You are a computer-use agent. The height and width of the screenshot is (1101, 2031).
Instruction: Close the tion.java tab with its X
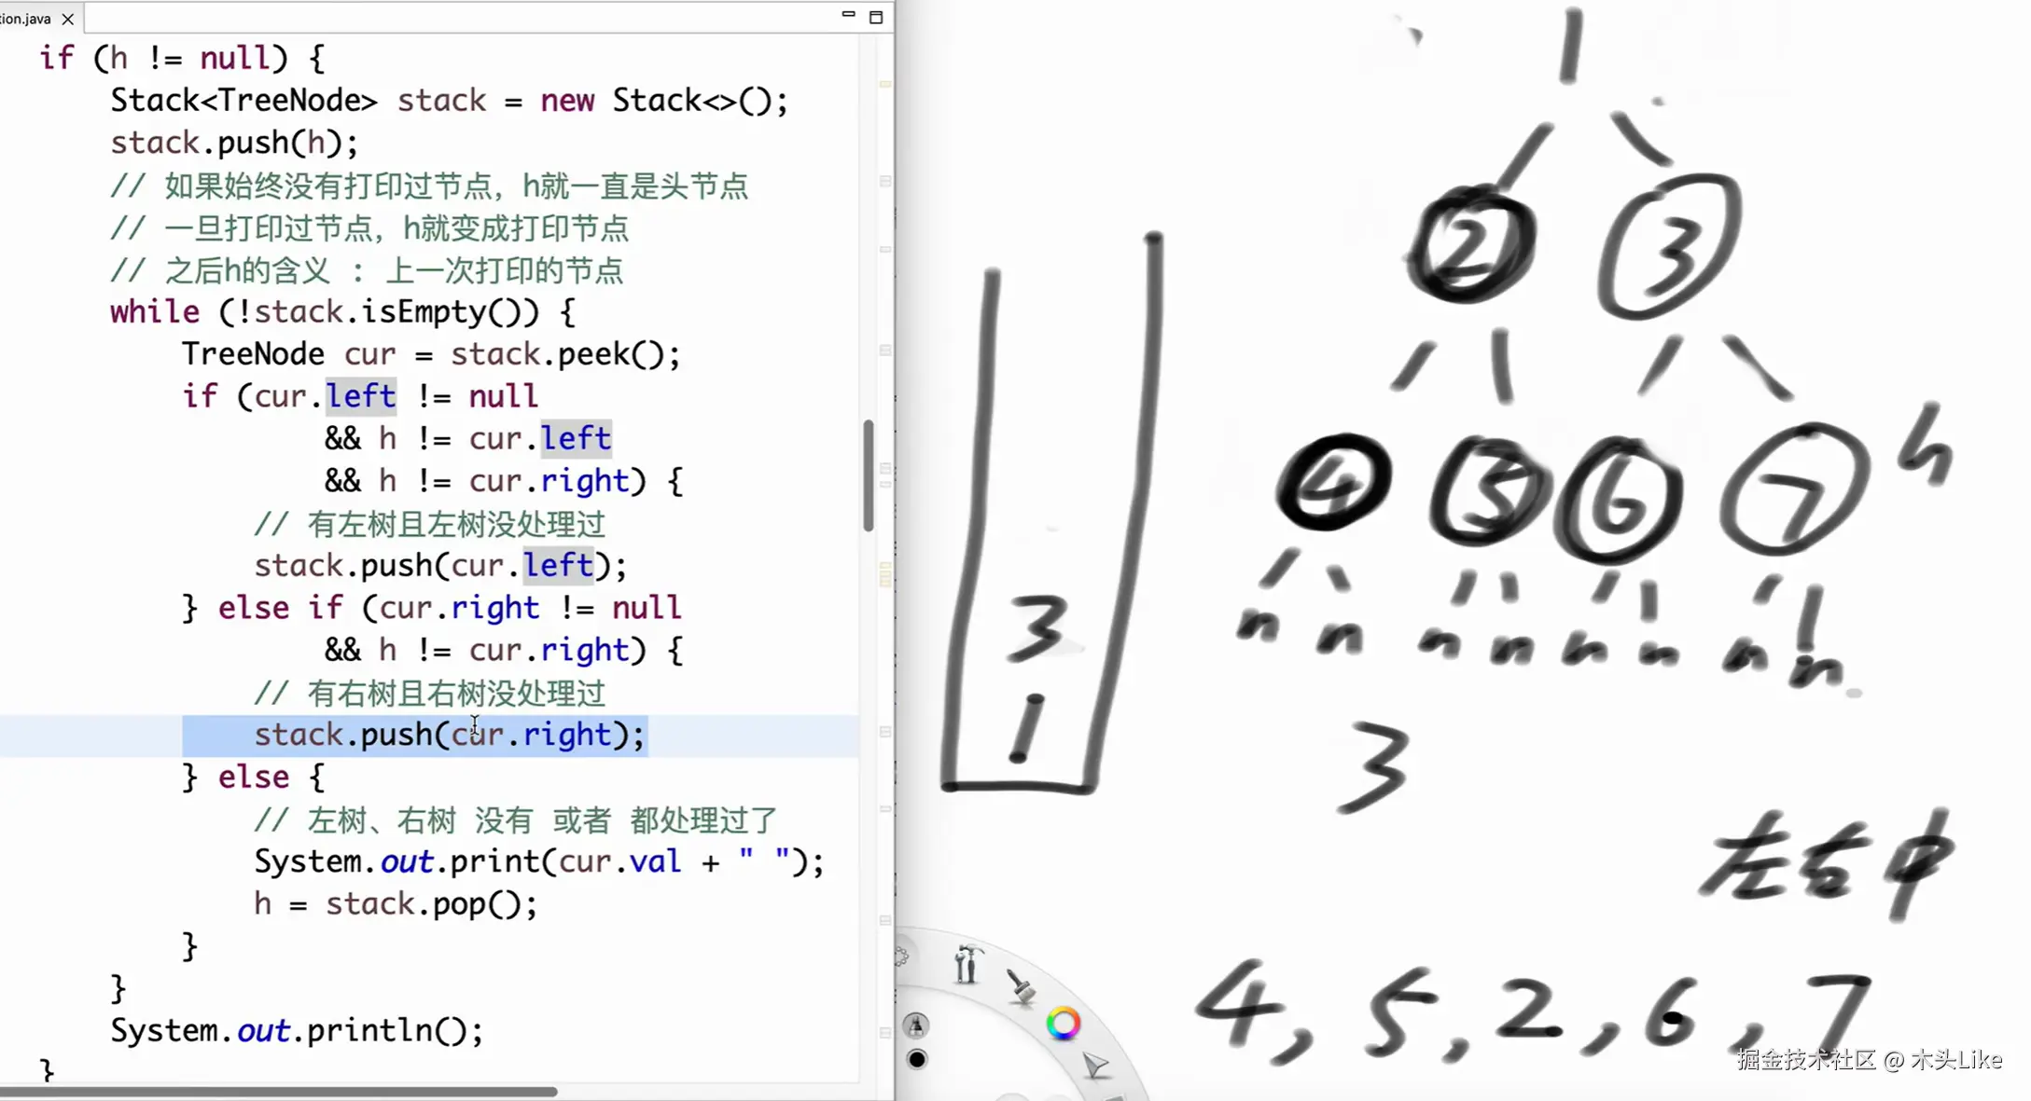pyautogui.click(x=67, y=18)
